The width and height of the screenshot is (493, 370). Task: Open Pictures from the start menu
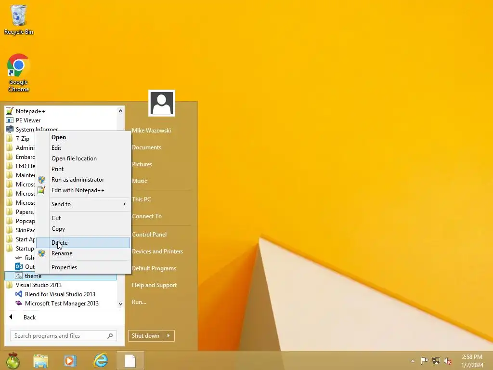tap(142, 164)
